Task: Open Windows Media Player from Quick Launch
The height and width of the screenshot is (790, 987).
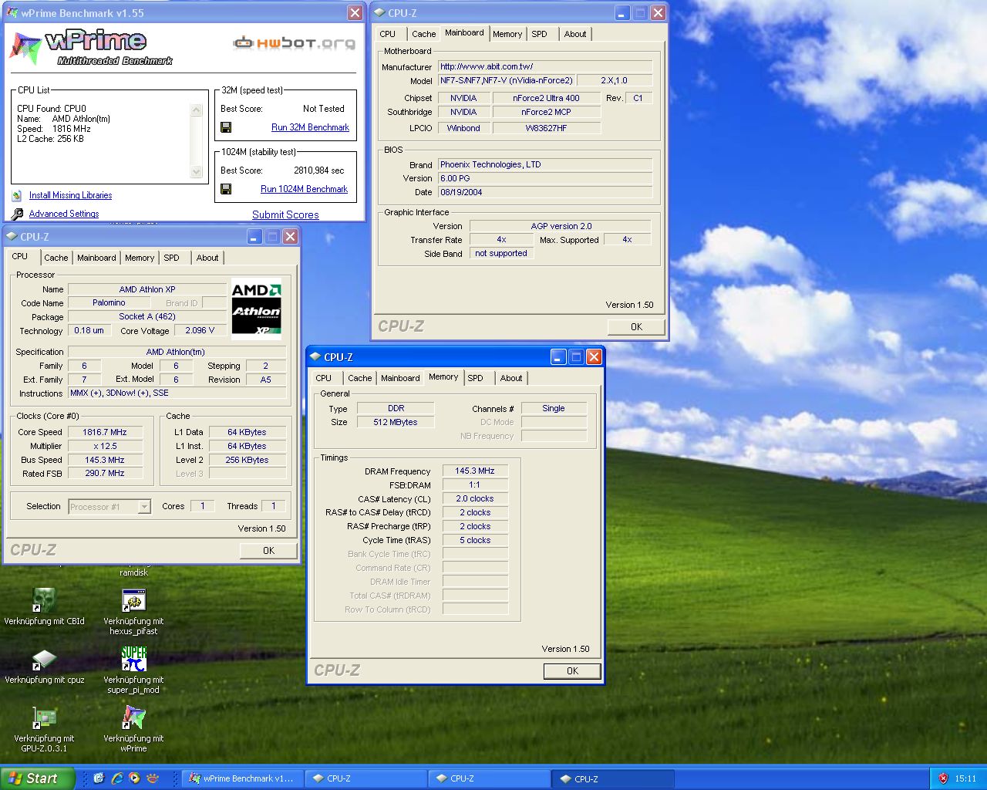Action: (134, 778)
